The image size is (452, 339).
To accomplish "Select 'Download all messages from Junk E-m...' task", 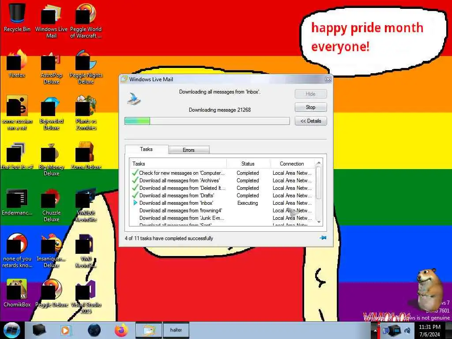I will [222, 218].
